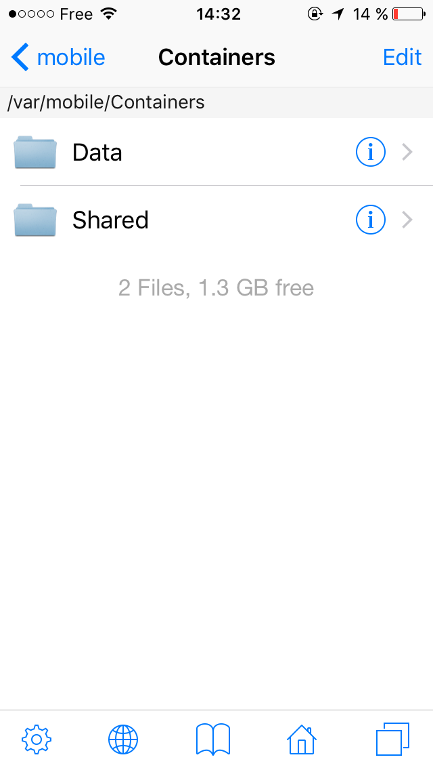Show info for the Data folder
The height and width of the screenshot is (770, 433).
click(370, 153)
